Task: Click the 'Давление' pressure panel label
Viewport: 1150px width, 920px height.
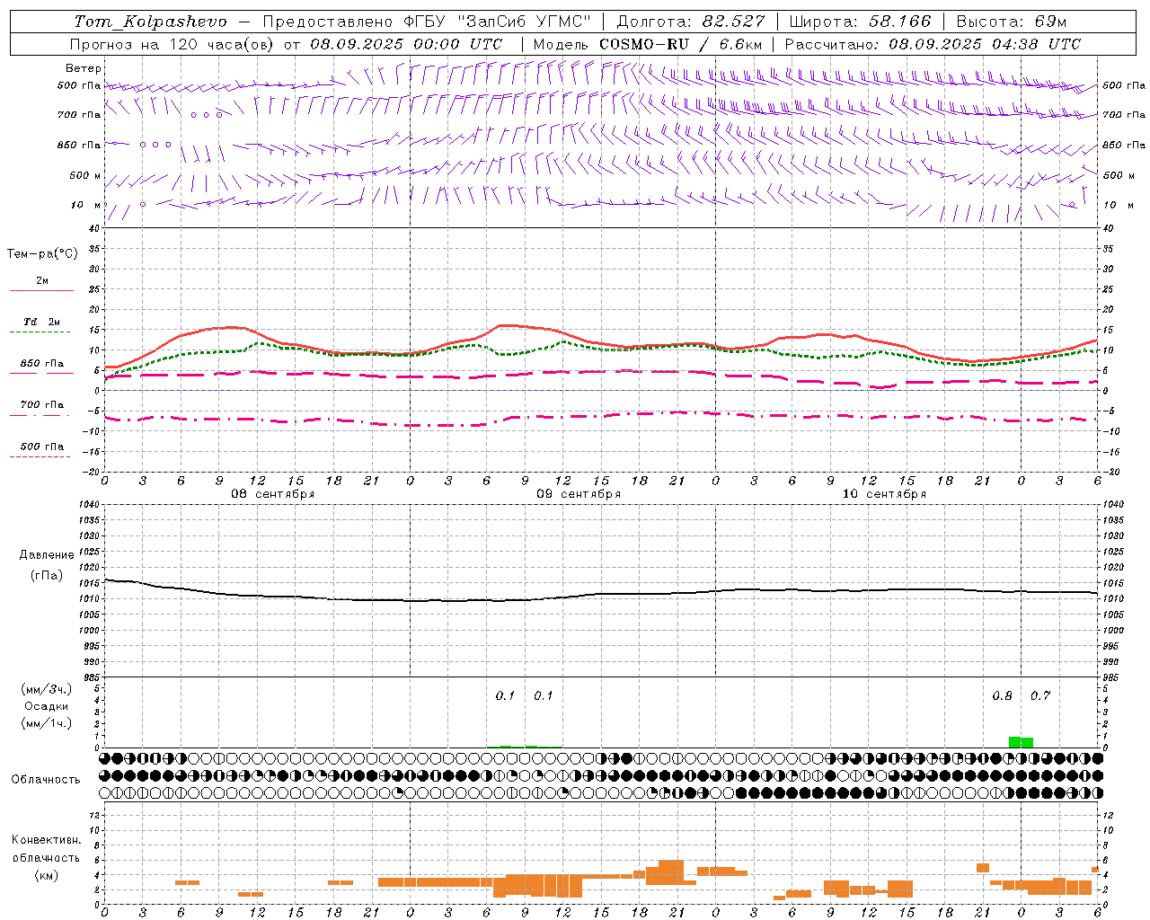Action: pyautogui.click(x=46, y=555)
